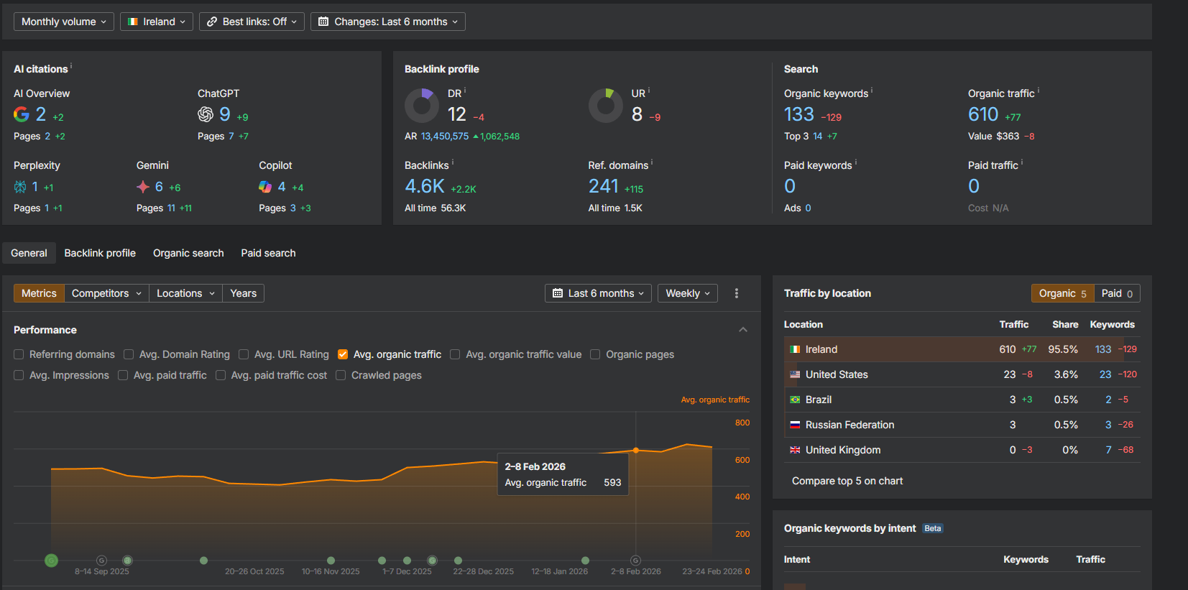The width and height of the screenshot is (1188, 590).
Task: Uncheck Avg. organic traffic checkbox
Action: [x=343, y=354]
